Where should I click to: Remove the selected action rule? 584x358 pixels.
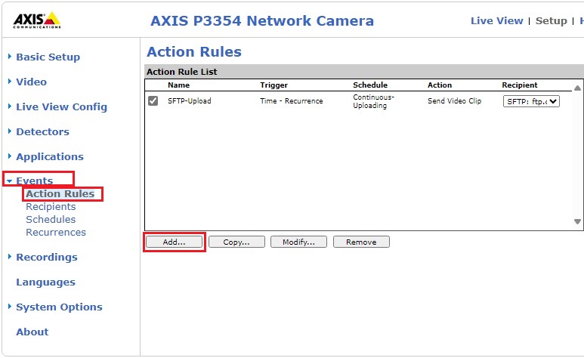[361, 242]
